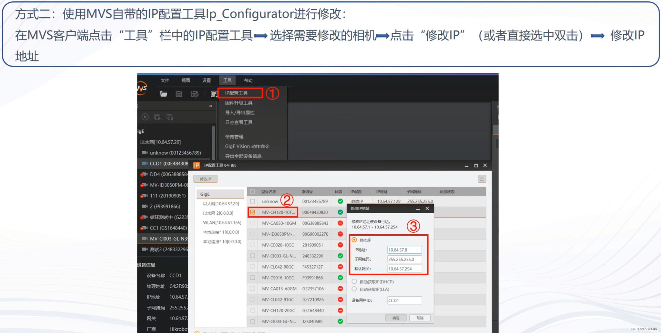Viewport: 661px width, 333px height.
Task: Select 本地连接* 1[0.0.0.0] adapter
Action: tap(221, 232)
